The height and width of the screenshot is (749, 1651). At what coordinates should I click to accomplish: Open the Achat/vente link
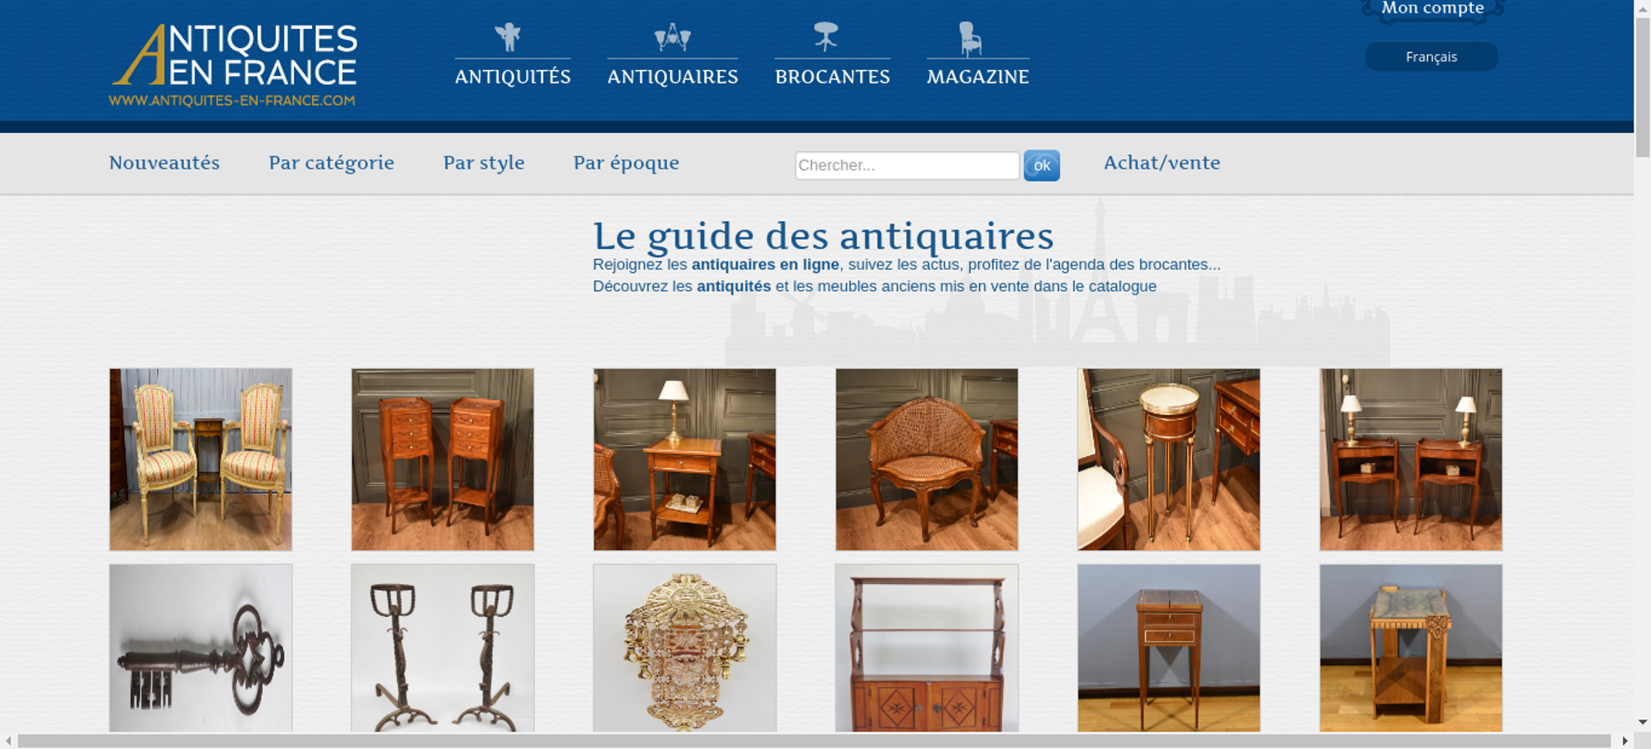(1161, 163)
